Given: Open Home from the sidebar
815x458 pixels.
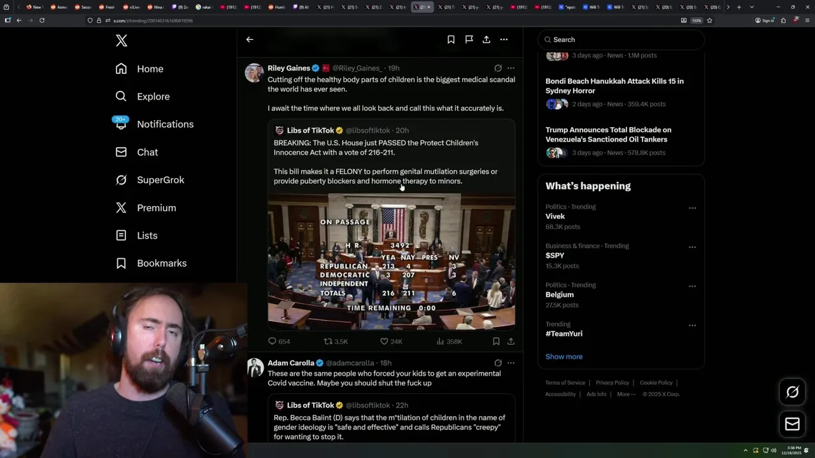Looking at the screenshot, I should (139, 69).
